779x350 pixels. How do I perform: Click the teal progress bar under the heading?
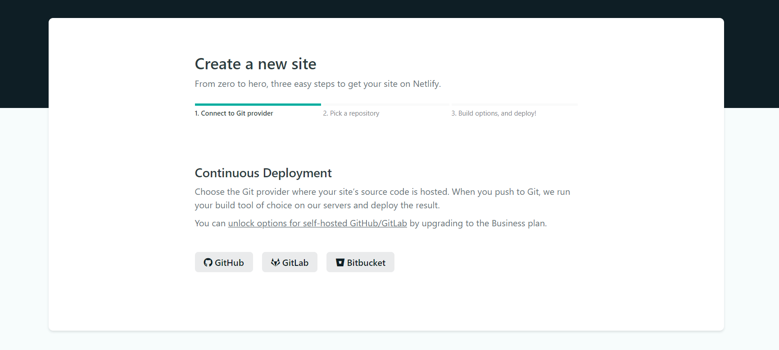click(258, 104)
